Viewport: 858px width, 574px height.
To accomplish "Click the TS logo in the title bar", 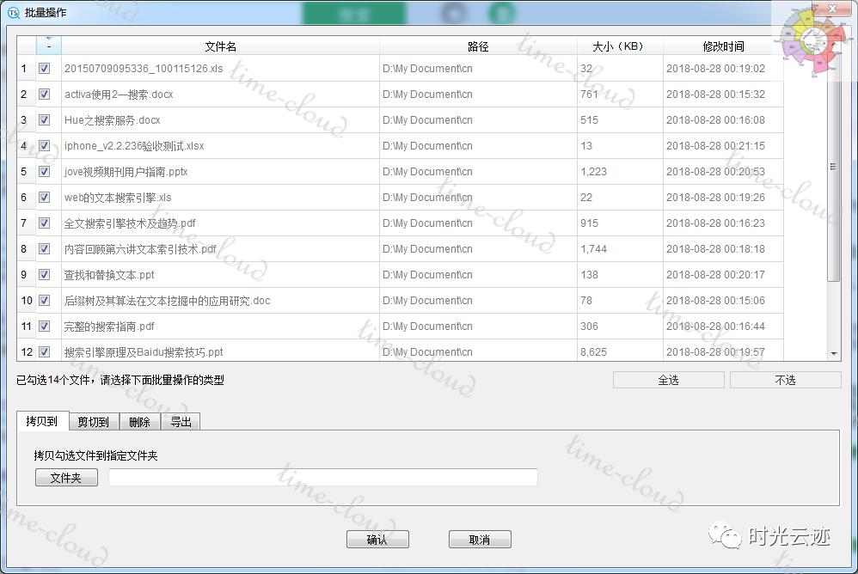I will [12, 11].
